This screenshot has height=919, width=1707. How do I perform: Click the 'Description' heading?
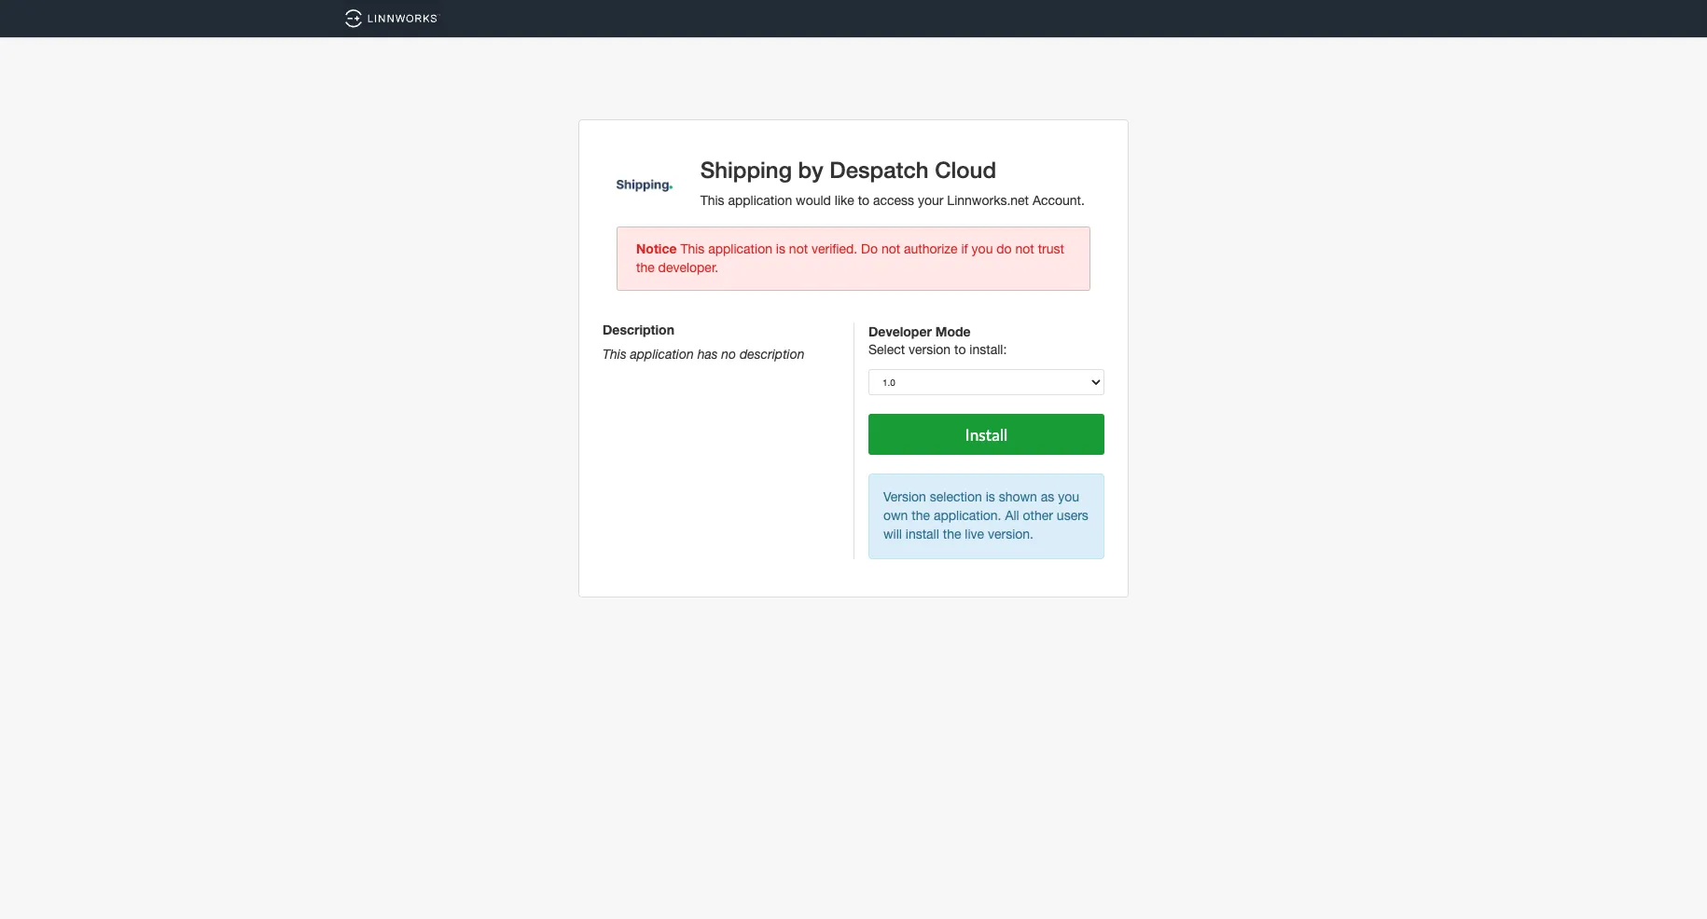pyautogui.click(x=638, y=330)
